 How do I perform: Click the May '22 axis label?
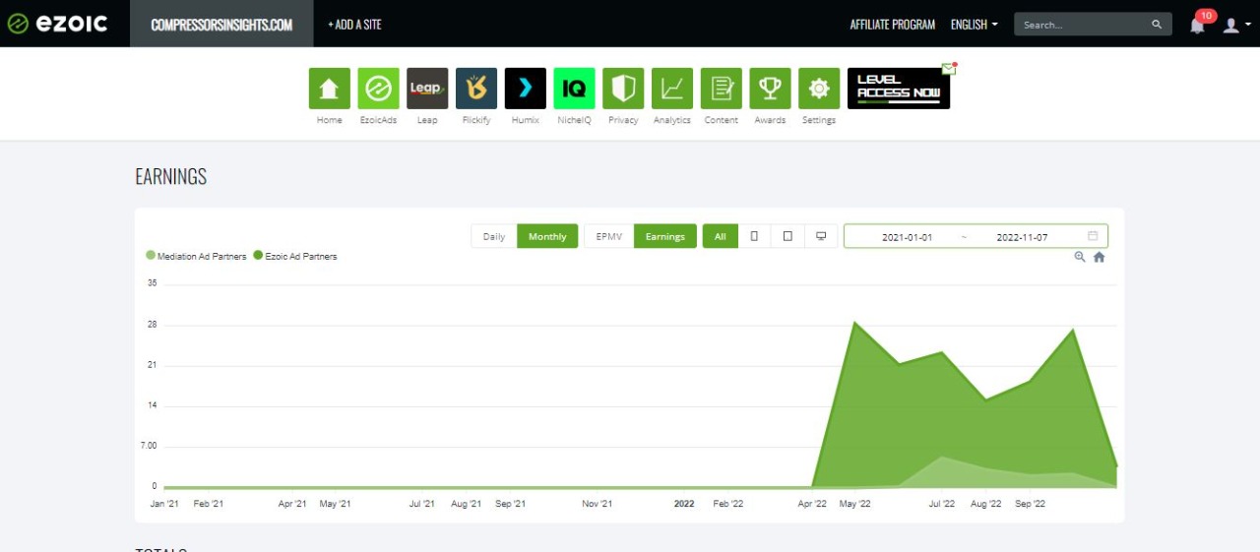(x=854, y=504)
